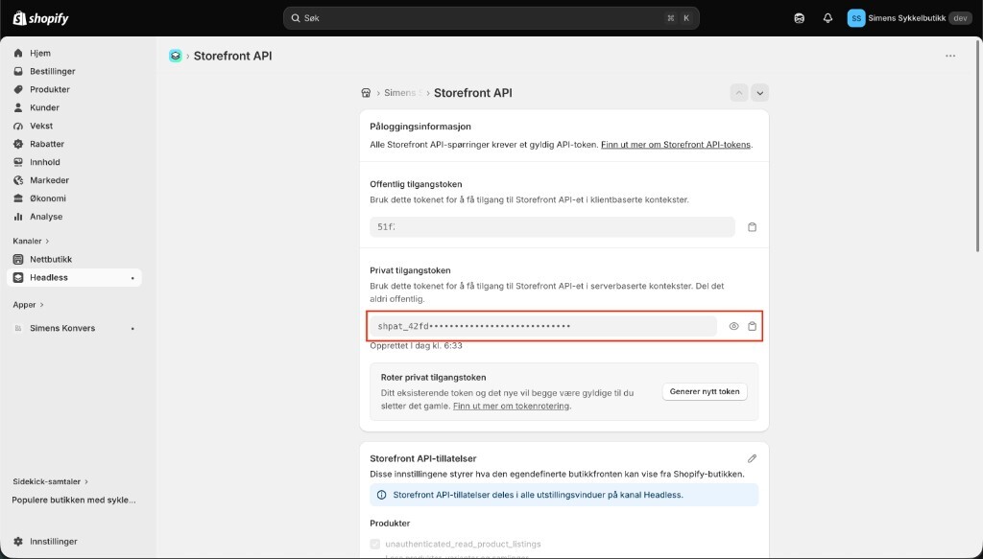Expand the Apper section

pyautogui.click(x=28, y=305)
